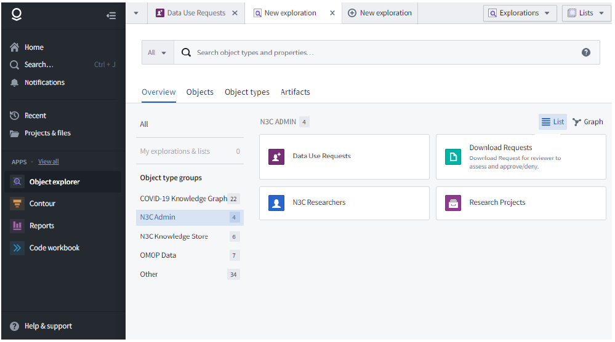Screen dimensions: 615x342
Task: Open tab list dropdown arrow
Action: [x=136, y=14]
